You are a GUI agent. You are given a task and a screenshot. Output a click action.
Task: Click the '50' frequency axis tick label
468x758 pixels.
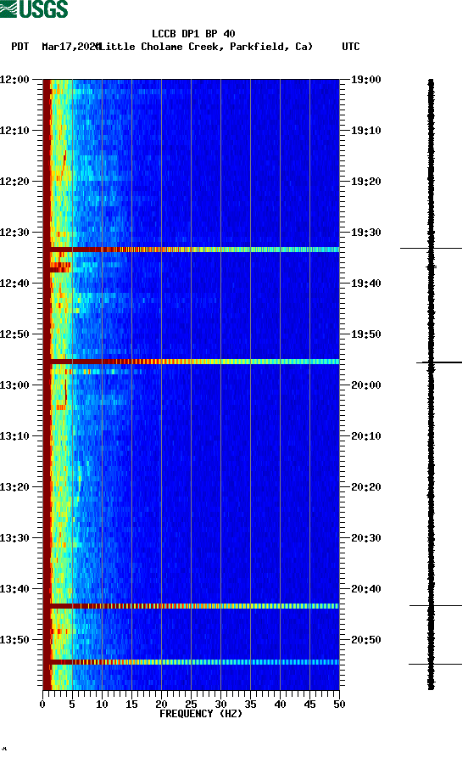pos(339,705)
